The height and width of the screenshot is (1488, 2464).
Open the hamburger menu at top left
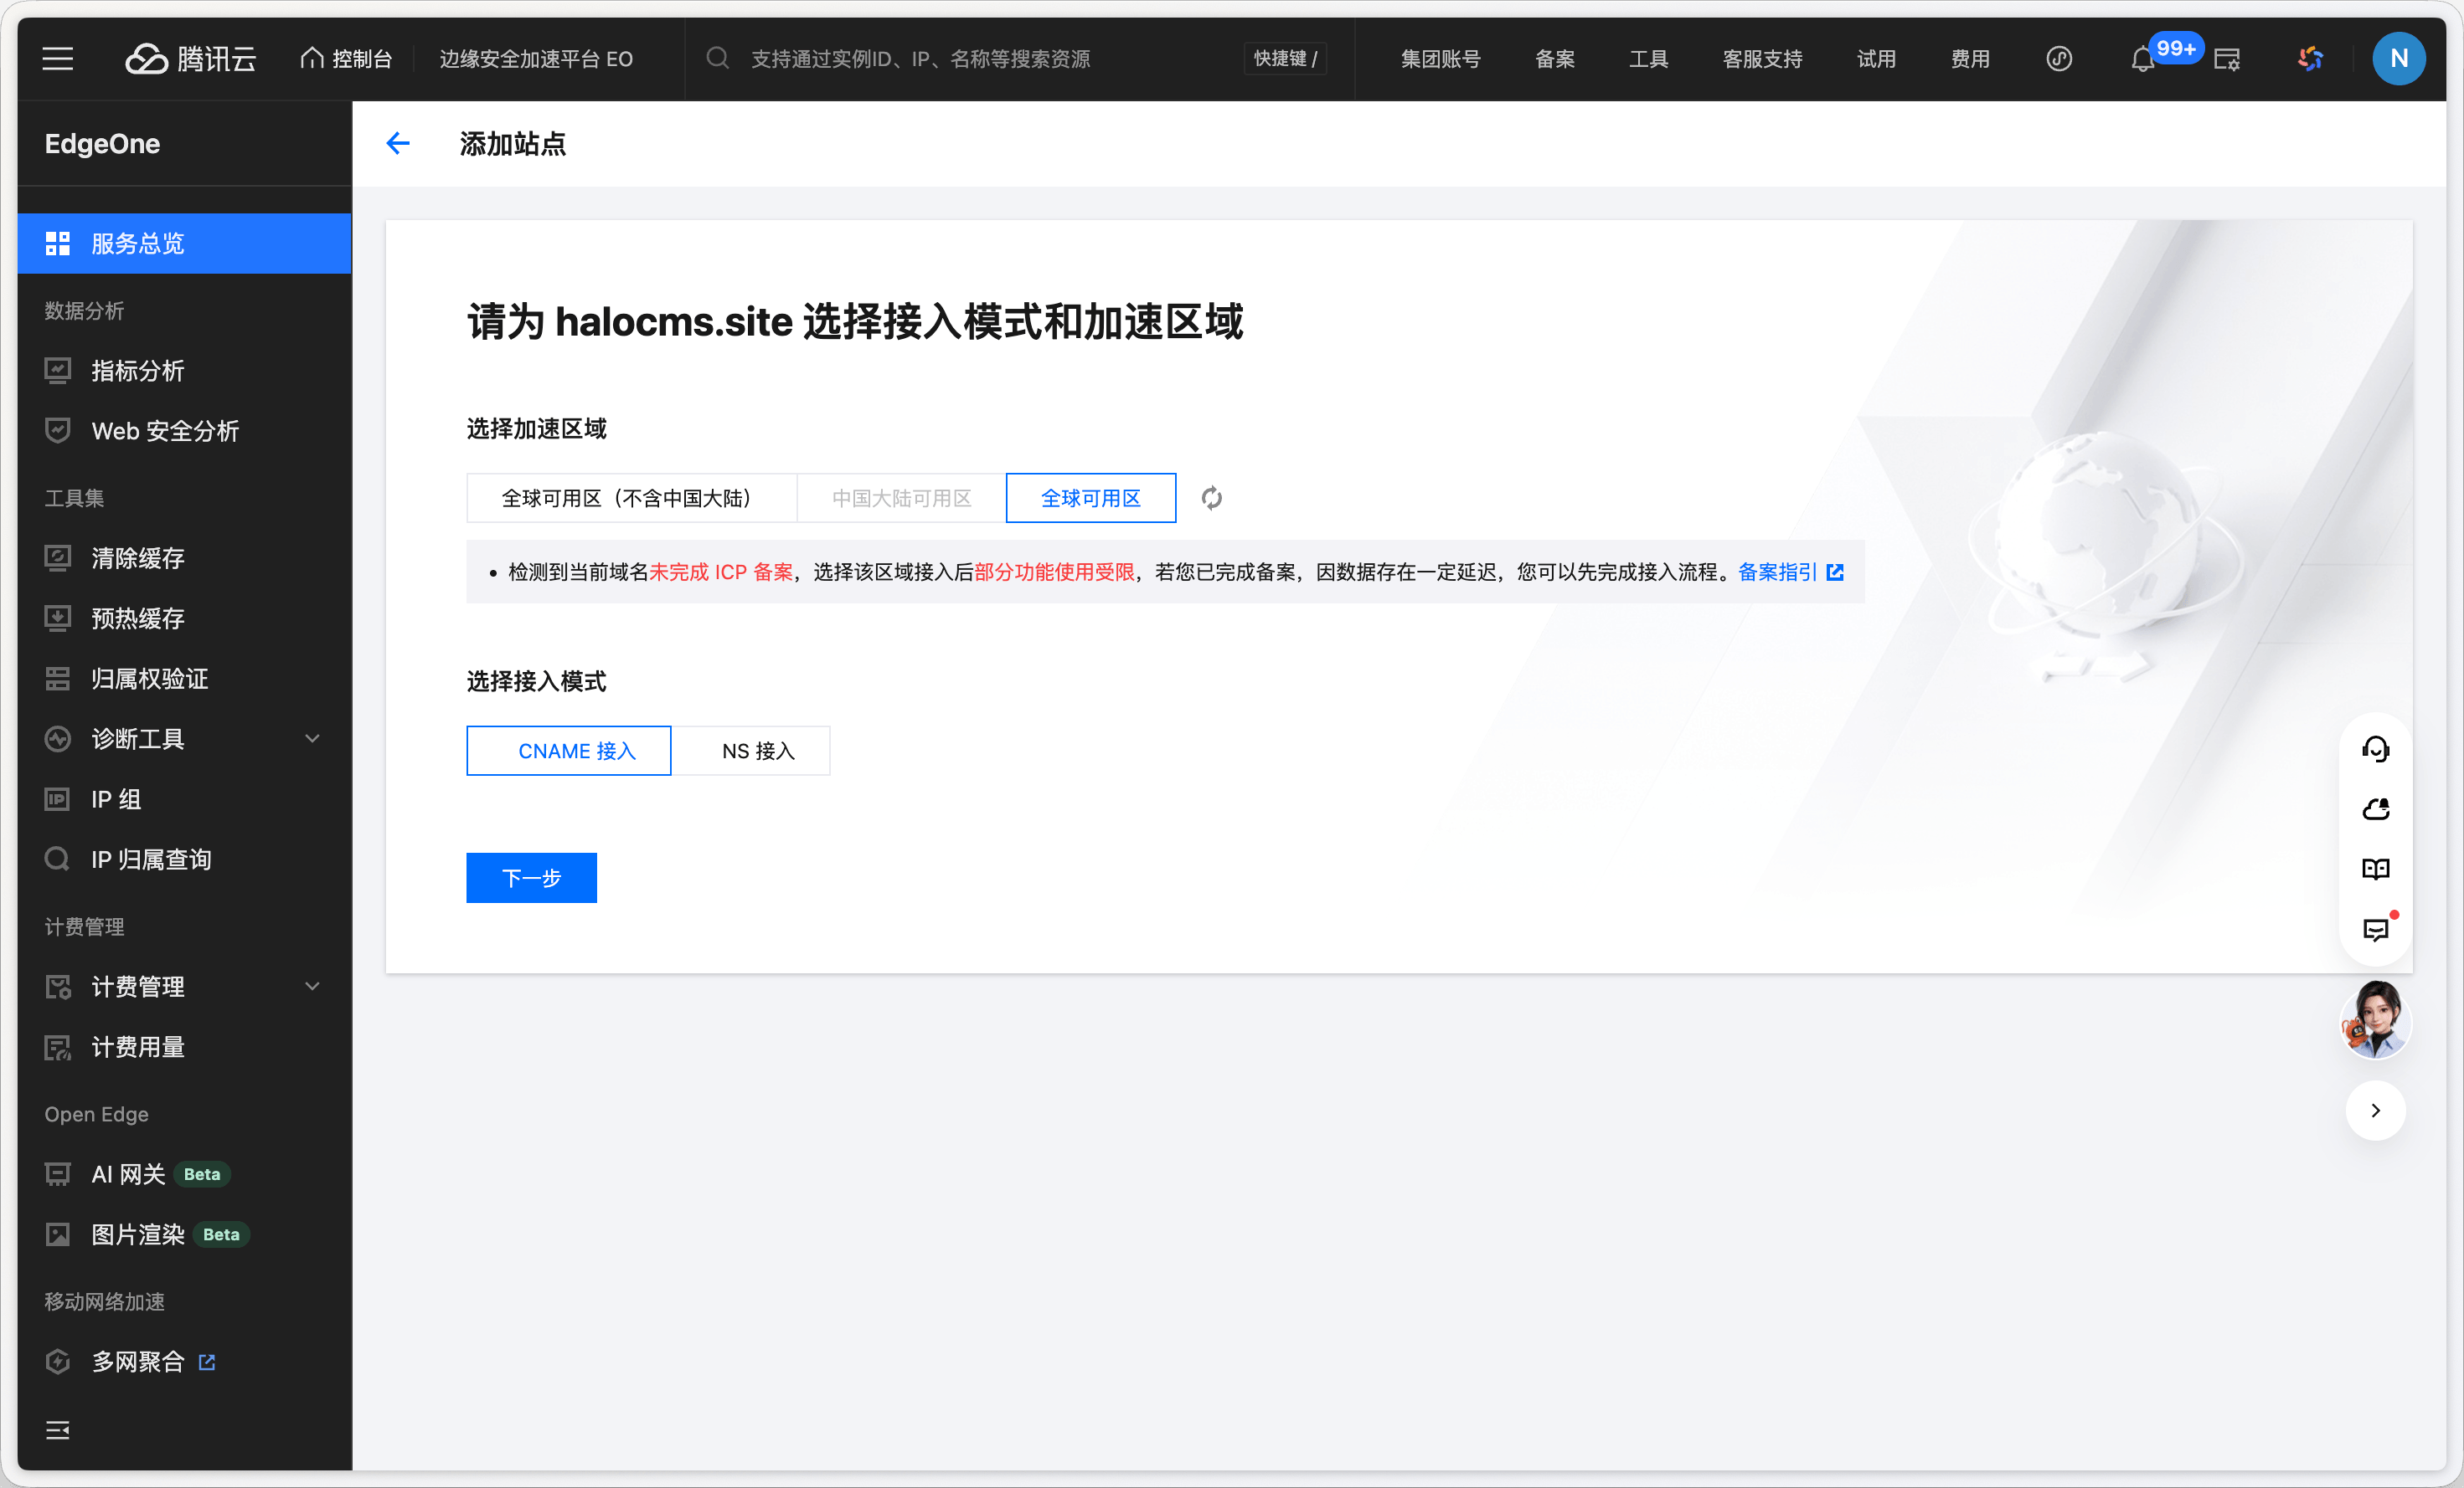(x=58, y=59)
